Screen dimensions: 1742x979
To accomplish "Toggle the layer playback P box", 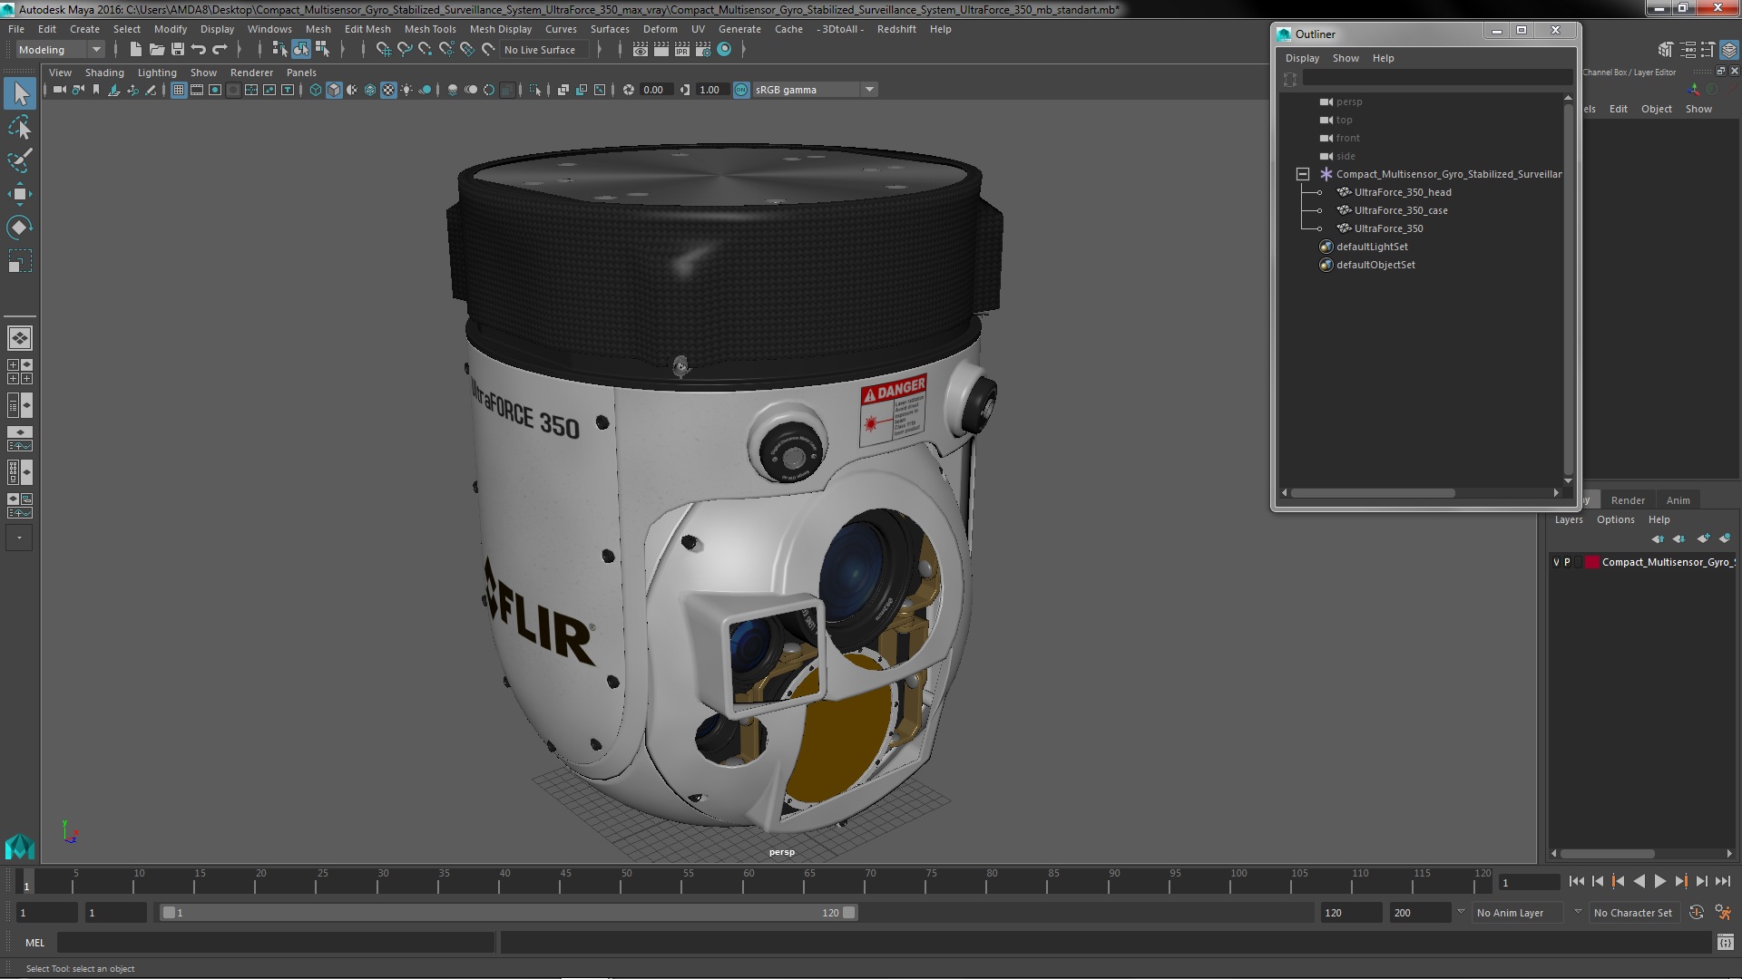I will (1567, 562).
